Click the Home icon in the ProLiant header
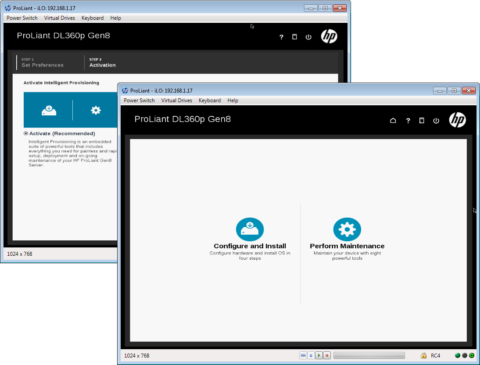The height and width of the screenshot is (365, 480). (x=393, y=120)
